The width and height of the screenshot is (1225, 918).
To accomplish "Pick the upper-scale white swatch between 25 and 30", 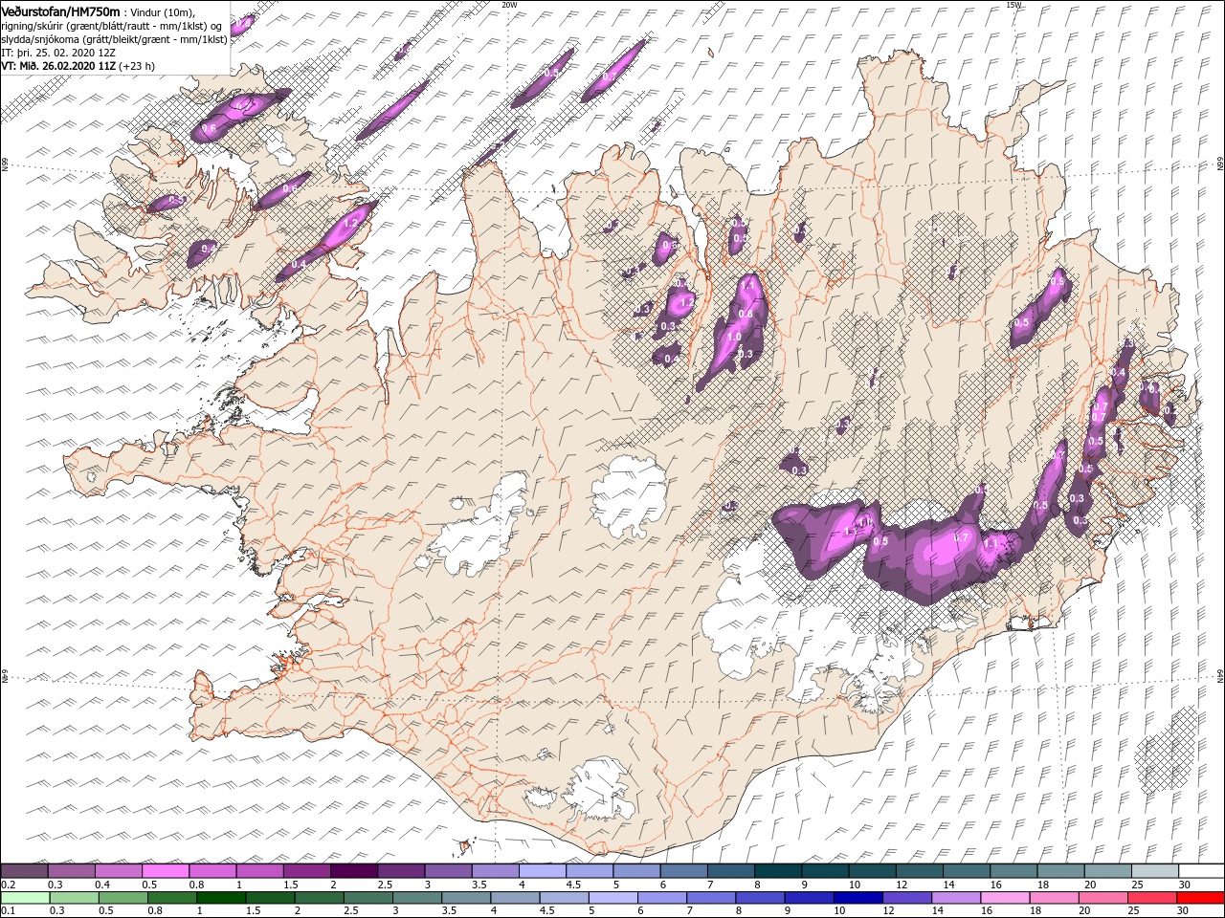I will coord(1153,871).
